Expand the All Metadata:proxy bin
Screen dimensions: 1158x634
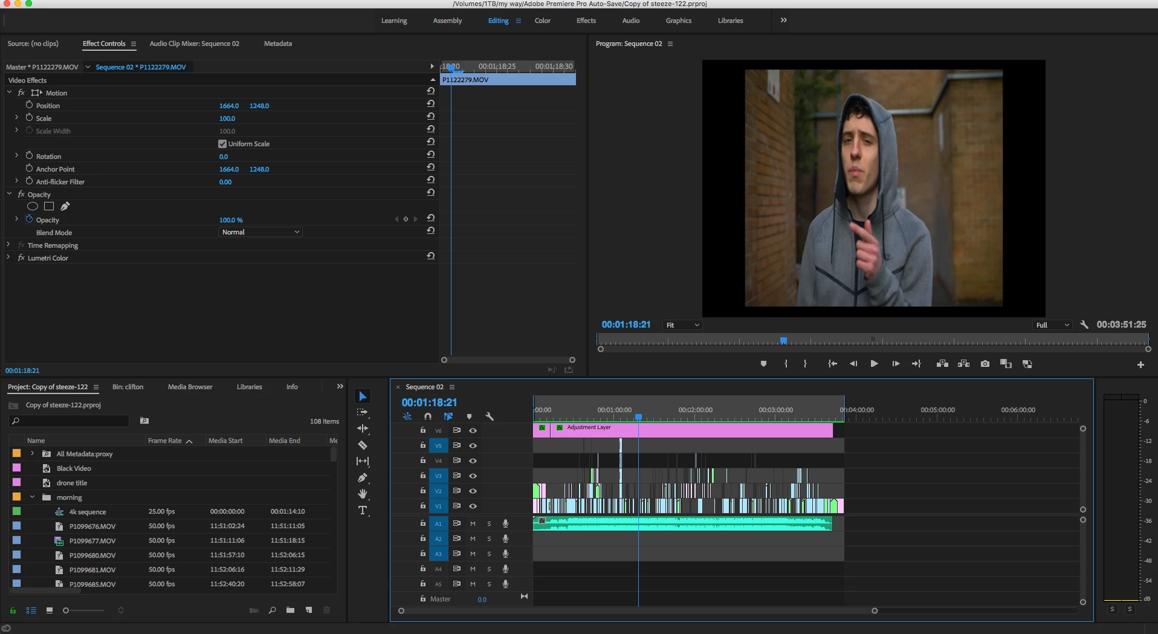[x=33, y=453]
